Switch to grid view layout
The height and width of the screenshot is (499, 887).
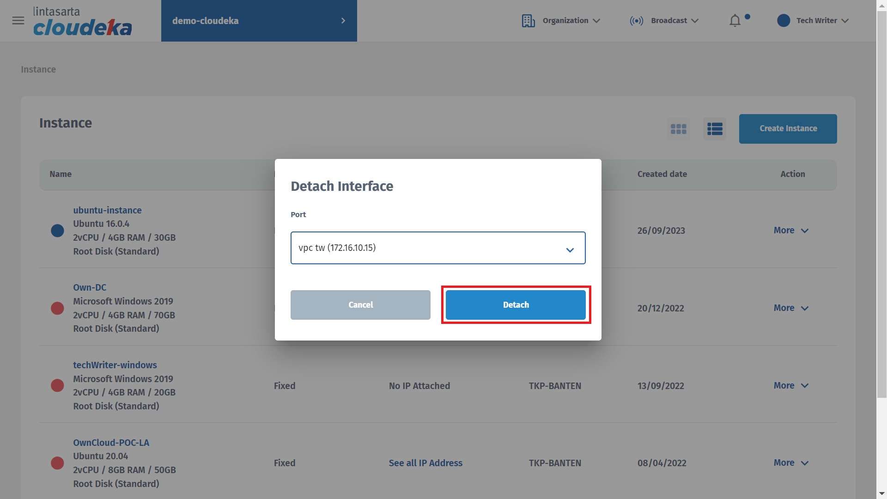pyautogui.click(x=678, y=129)
